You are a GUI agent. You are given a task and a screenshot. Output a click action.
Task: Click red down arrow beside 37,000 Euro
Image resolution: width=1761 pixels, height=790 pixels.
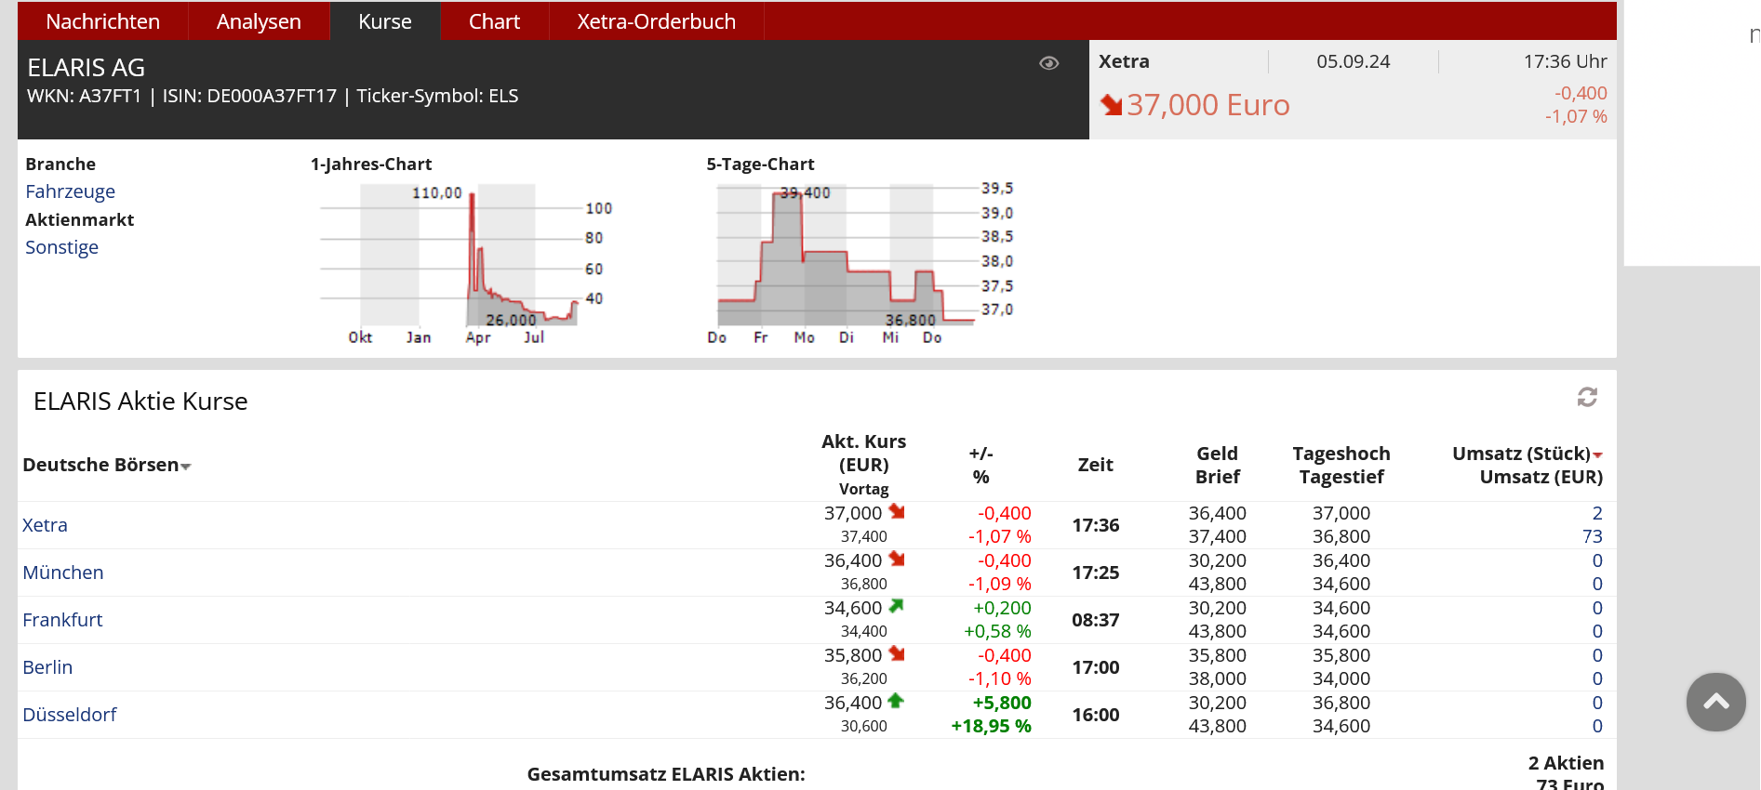point(1111,105)
